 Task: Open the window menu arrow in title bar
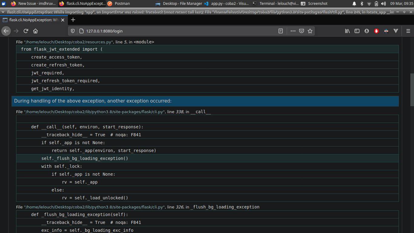[3, 12]
